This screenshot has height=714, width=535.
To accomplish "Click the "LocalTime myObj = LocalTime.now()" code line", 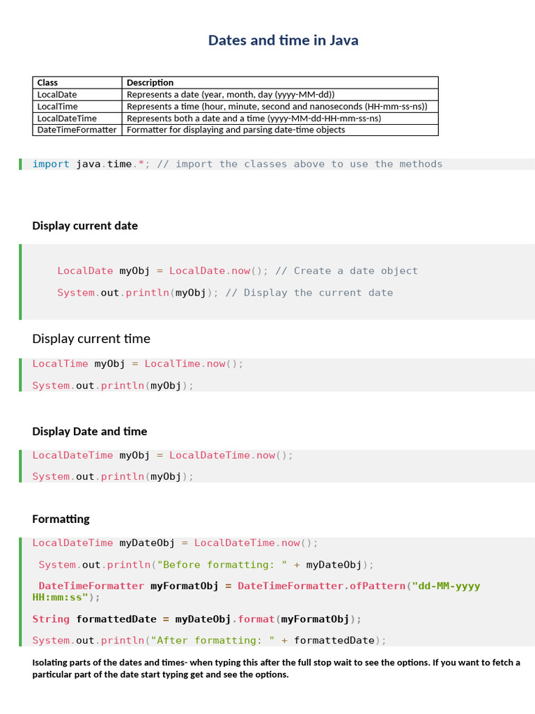I will (x=138, y=363).
